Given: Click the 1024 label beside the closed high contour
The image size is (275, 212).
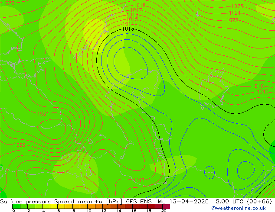Looking at the screenshot, I should 43,114.
